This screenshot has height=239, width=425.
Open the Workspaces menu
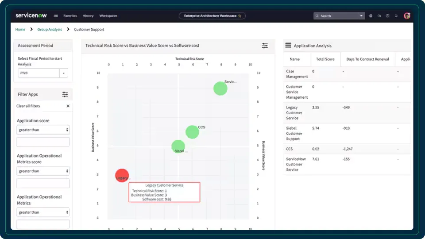pos(108,16)
